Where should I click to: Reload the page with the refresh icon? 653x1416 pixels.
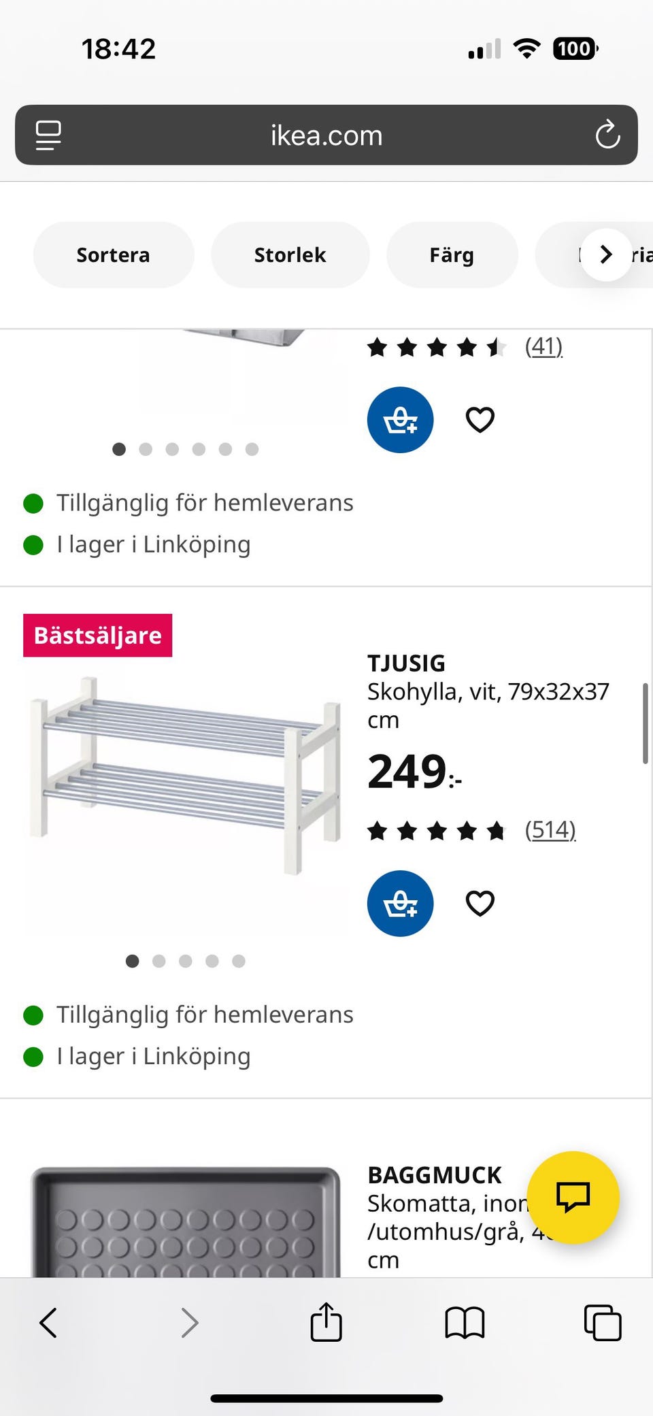[x=607, y=135]
